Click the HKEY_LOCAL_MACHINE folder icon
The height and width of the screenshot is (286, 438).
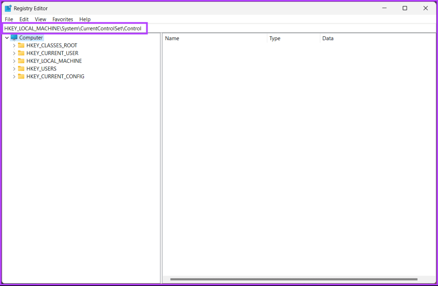(22, 61)
